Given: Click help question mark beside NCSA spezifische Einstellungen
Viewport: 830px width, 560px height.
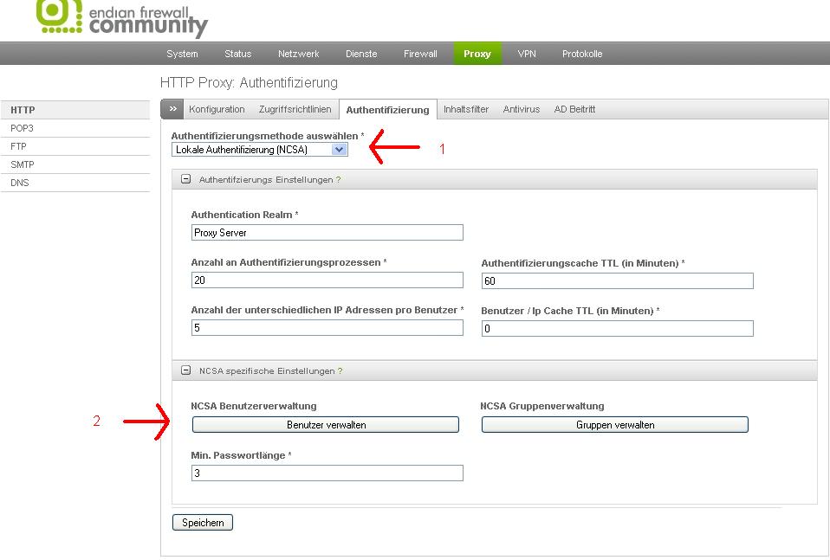Looking at the screenshot, I should coord(340,371).
